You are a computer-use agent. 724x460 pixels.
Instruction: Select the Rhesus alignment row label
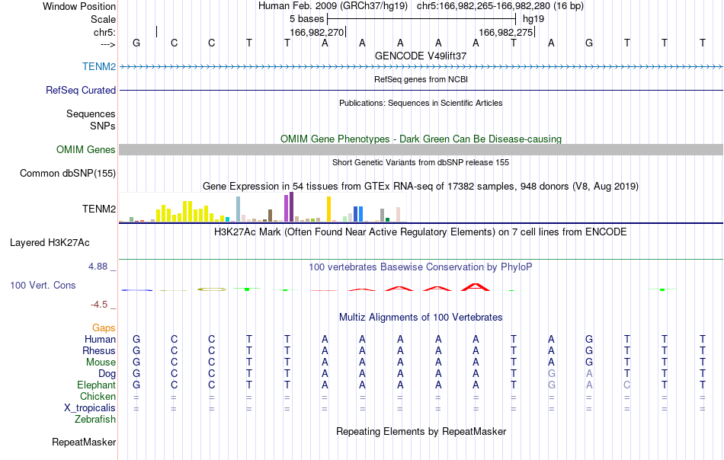[x=99, y=350]
